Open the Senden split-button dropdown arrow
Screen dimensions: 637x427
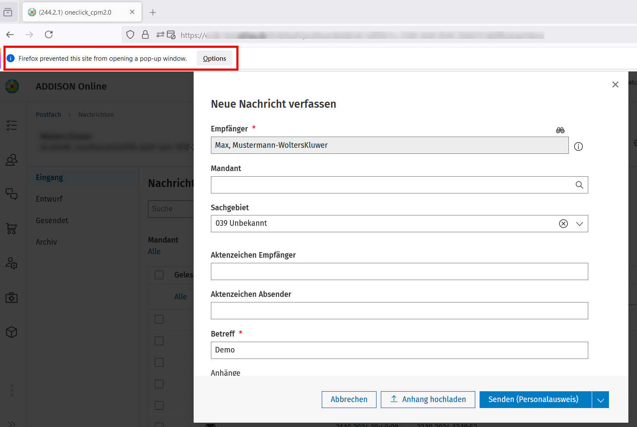[600, 400]
